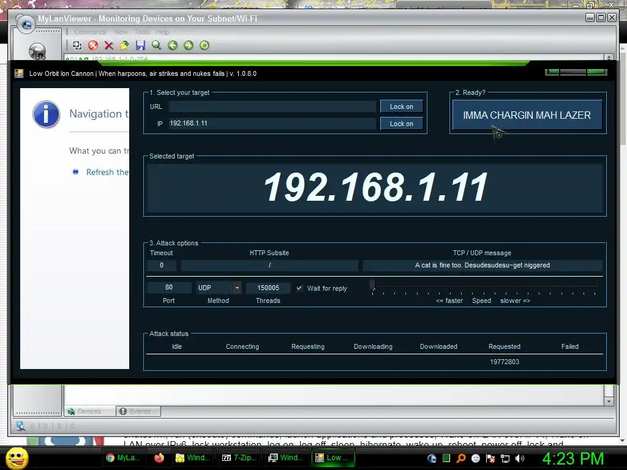Click the orange magnifier tray icon
This screenshot has height=470, width=627.
tap(461, 458)
